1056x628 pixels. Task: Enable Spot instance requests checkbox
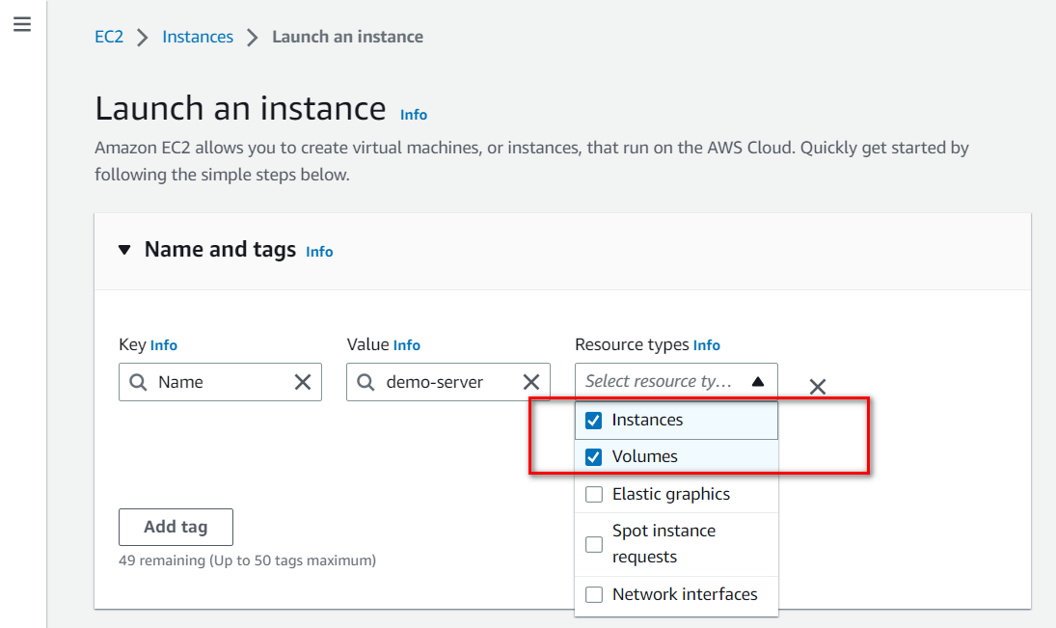(x=594, y=544)
